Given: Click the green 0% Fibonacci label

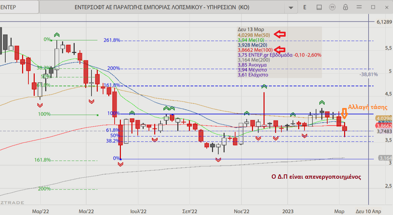Looking at the screenshot, I should click(x=47, y=39).
